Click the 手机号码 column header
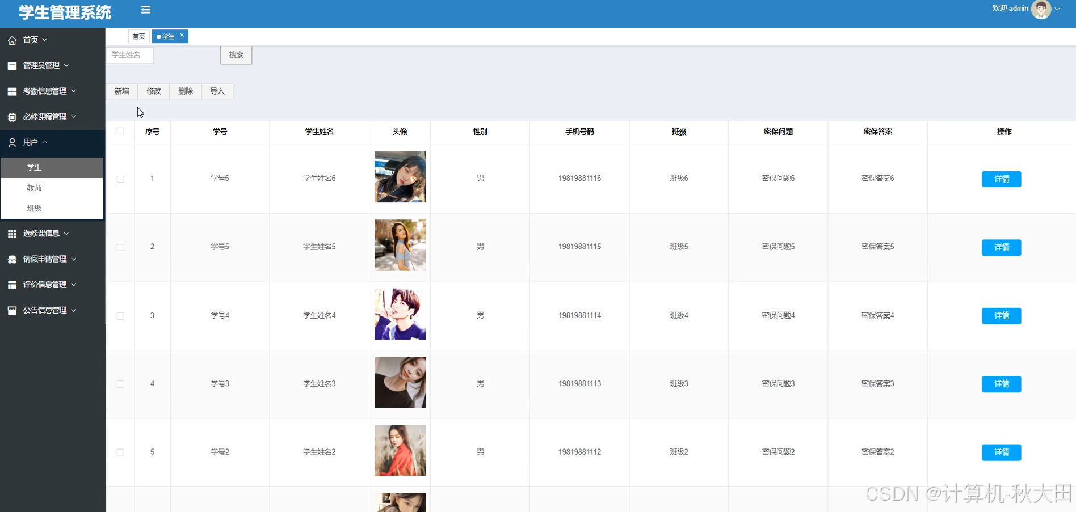Image resolution: width=1076 pixels, height=512 pixels. pyautogui.click(x=579, y=132)
